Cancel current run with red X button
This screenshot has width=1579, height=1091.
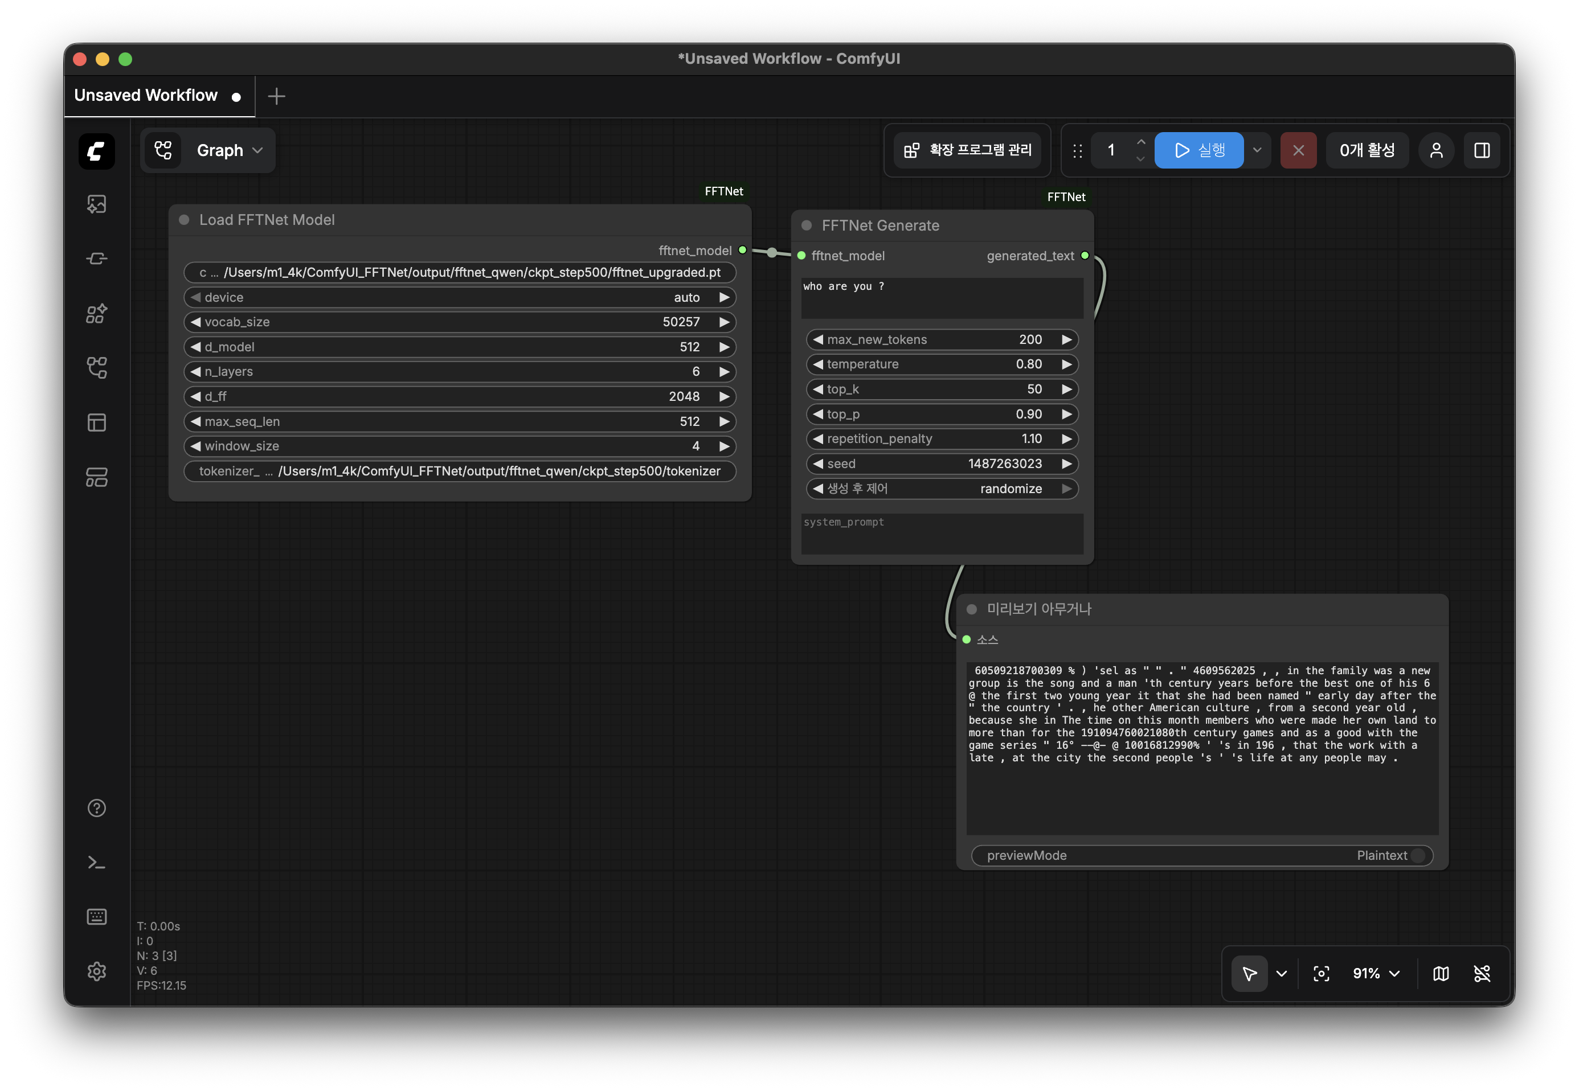[1298, 150]
